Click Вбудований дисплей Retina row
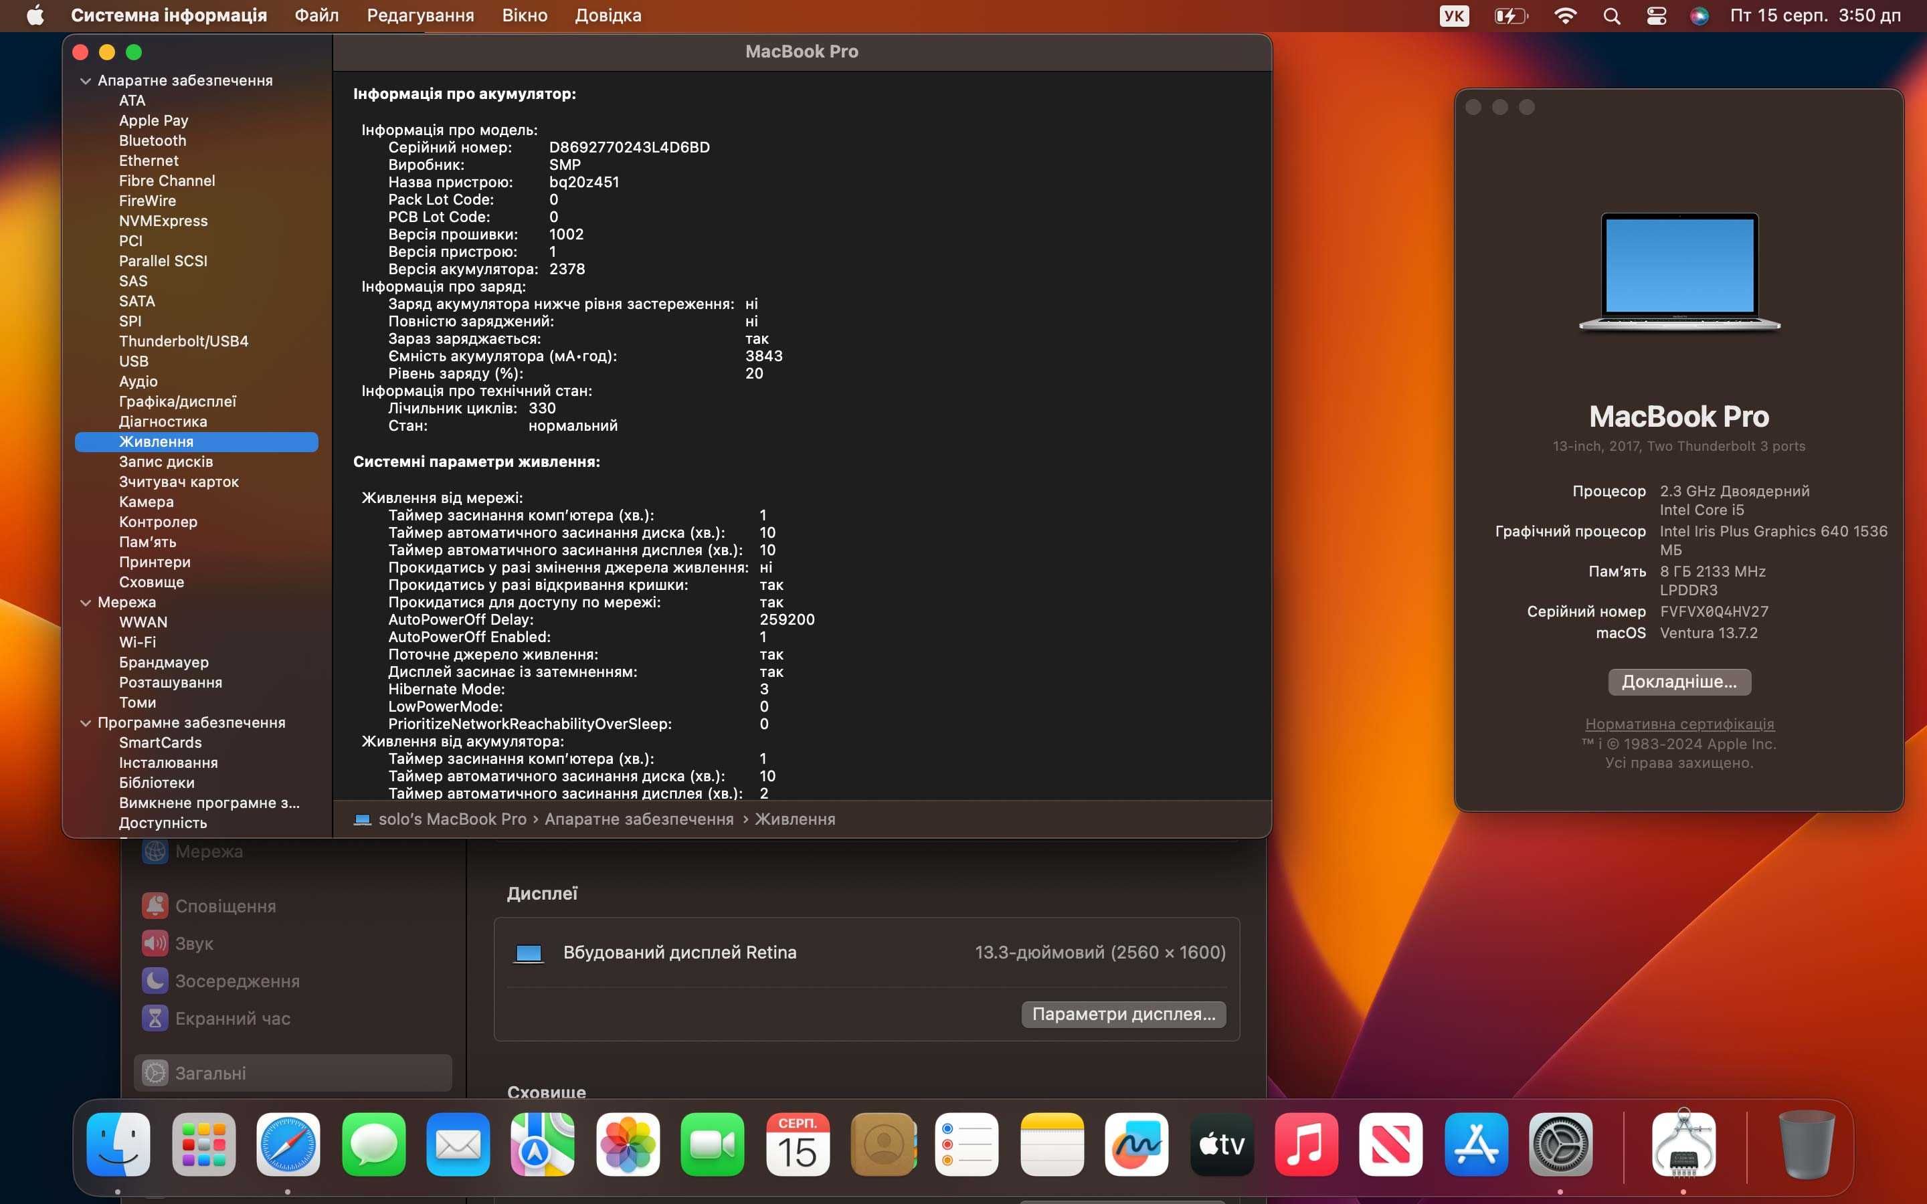Image resolution: width=1927 pixels, height=1204 pixels. [x=866, y=952]
